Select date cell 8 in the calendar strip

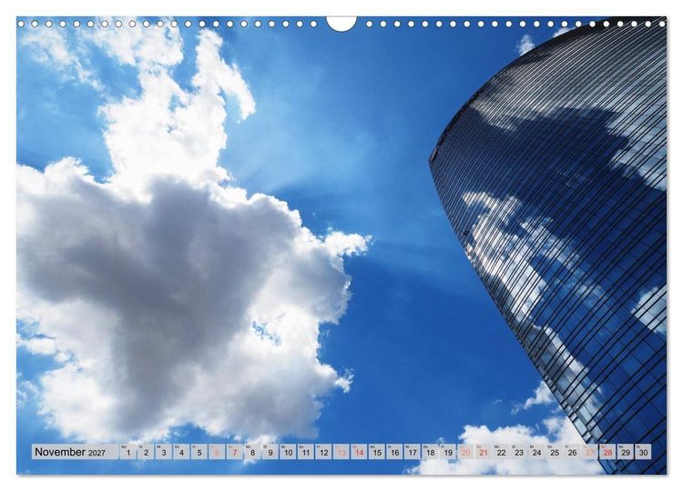[x=252, y=452]
